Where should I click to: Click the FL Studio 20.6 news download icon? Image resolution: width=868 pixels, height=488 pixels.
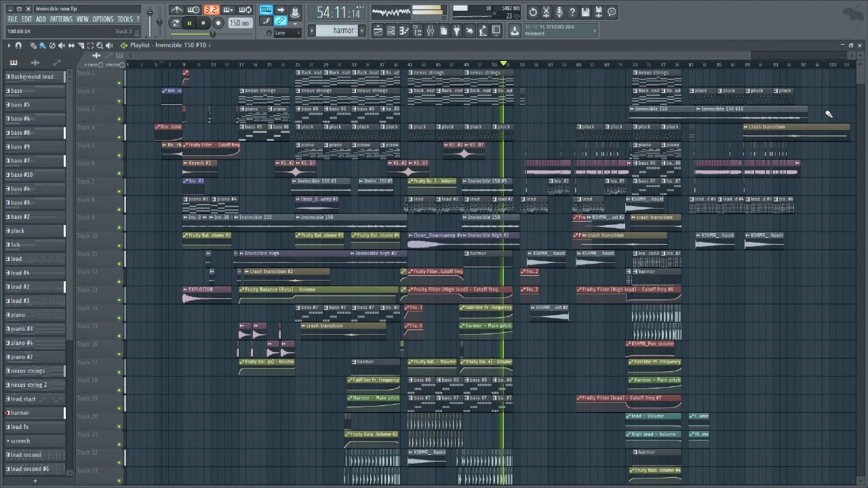pos(515,30)
